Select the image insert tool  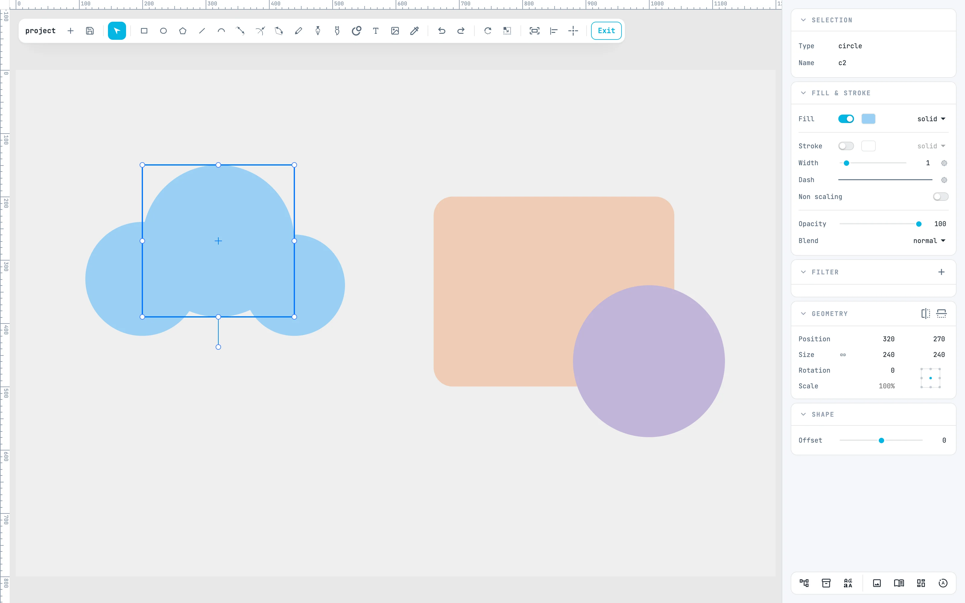[395, 31]
